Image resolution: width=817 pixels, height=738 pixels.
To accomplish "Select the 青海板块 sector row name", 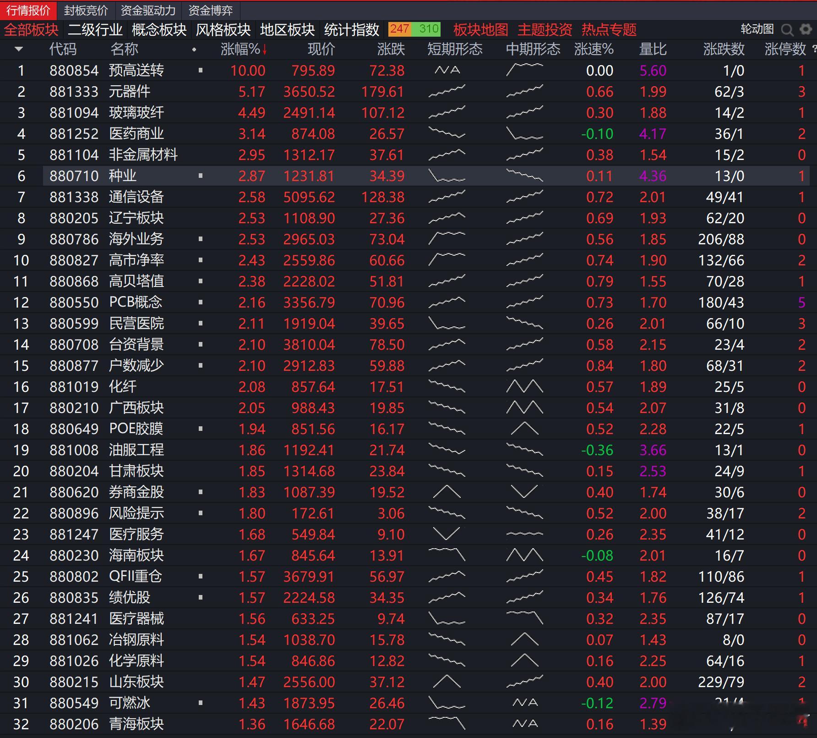I will (x=136, y=724).
